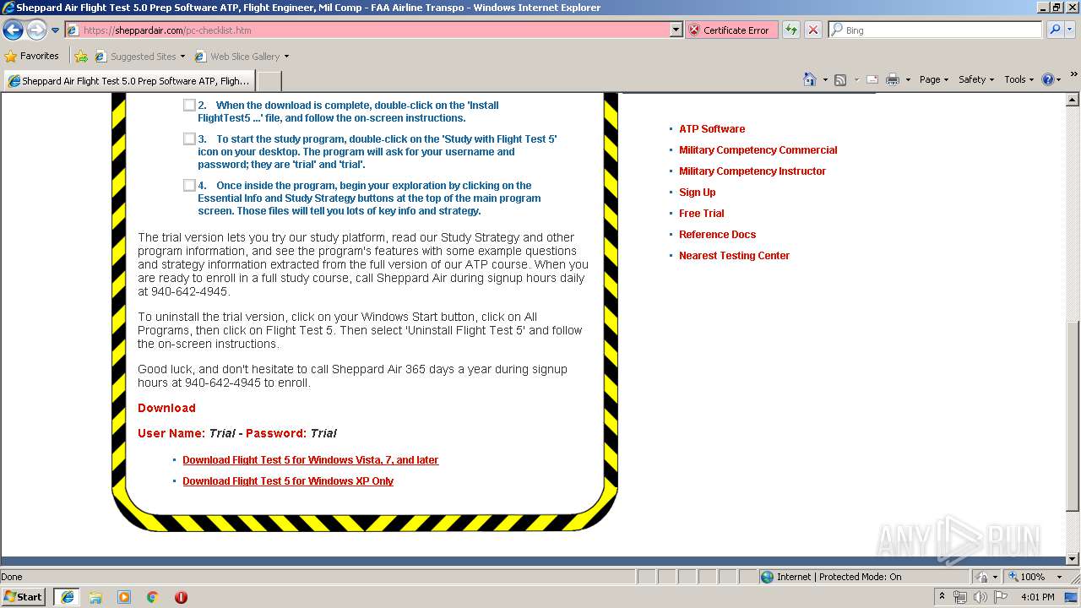Expand the address bar autocomplete dropdown
The width and height of the screenshot is (1081, 608).
pyautogui.click(x=676, y=30)
